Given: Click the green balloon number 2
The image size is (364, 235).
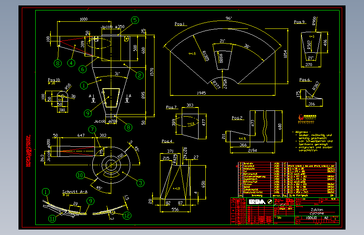Looking at the screenshot, I should tap(139, 75).
